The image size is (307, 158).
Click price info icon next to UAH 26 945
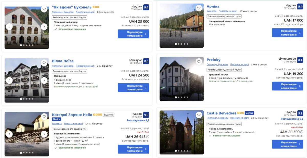148,137
